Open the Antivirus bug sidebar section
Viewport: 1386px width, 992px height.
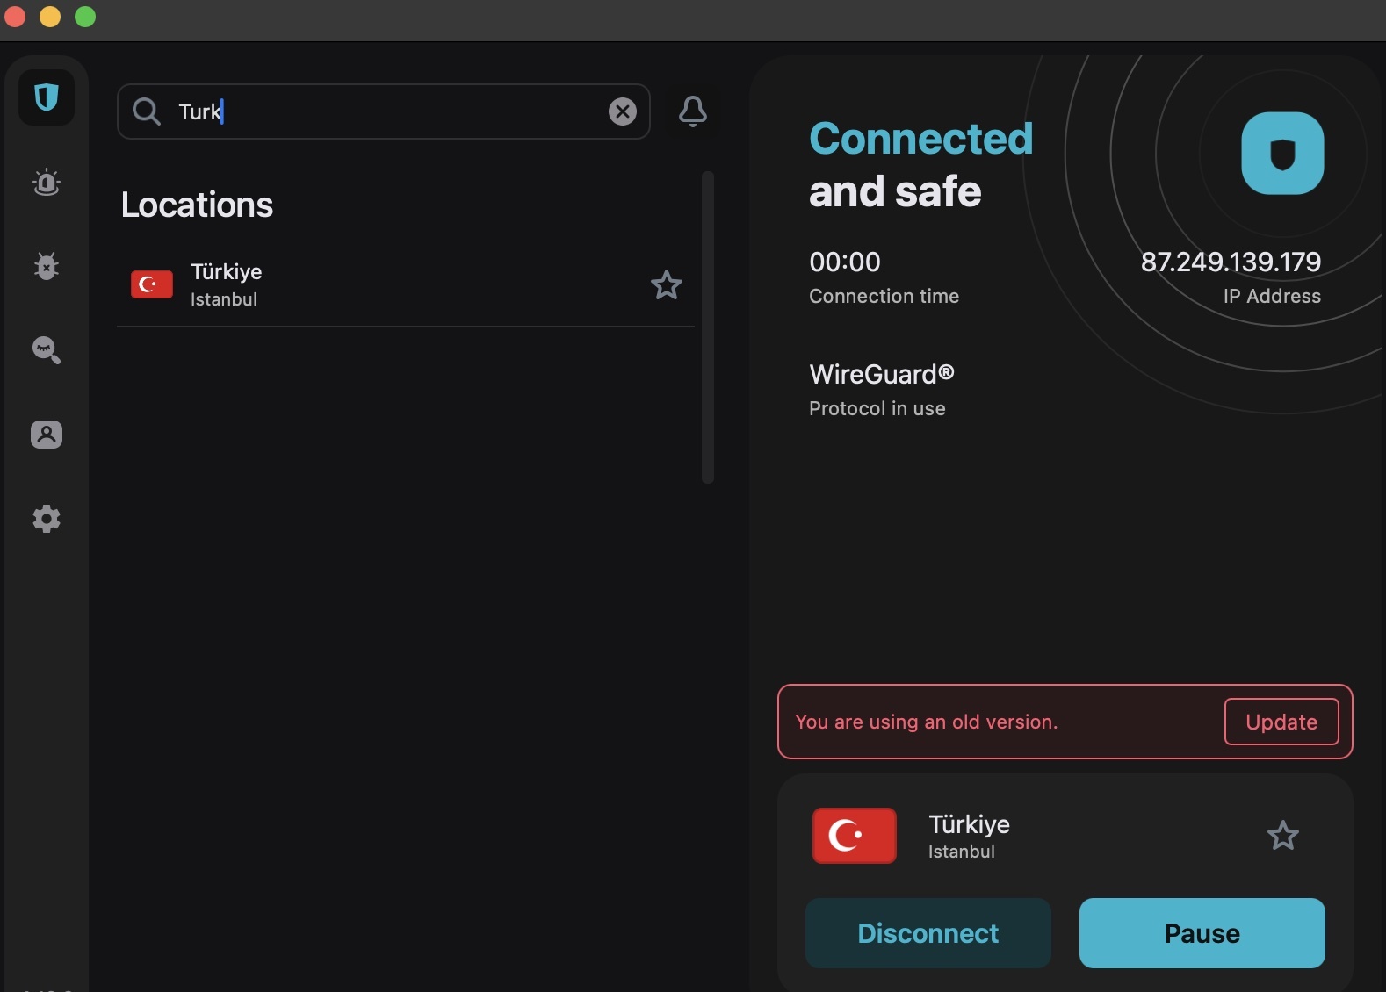click(x=47, y=266)
